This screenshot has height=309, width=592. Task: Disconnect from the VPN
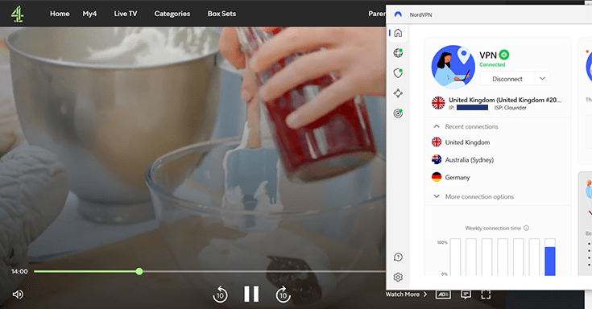(507, 79)
